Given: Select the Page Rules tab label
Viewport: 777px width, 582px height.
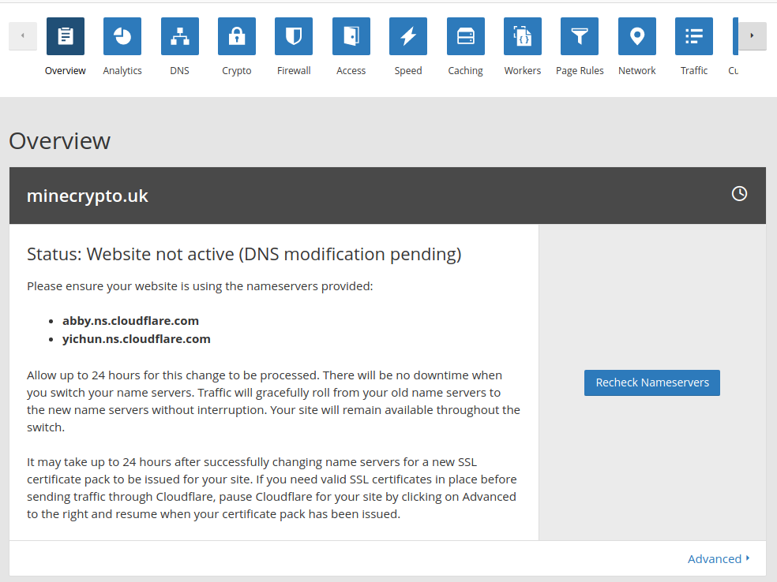Looking at the screenshot, I should [x=580, y=71].
